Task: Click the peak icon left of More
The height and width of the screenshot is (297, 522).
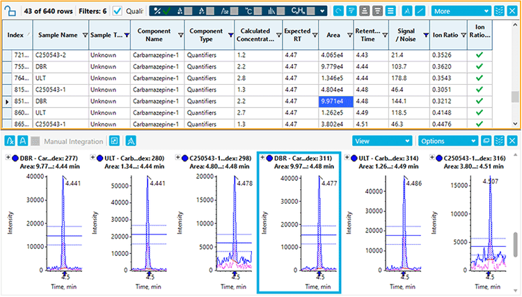Action: (x=406, y=11)
